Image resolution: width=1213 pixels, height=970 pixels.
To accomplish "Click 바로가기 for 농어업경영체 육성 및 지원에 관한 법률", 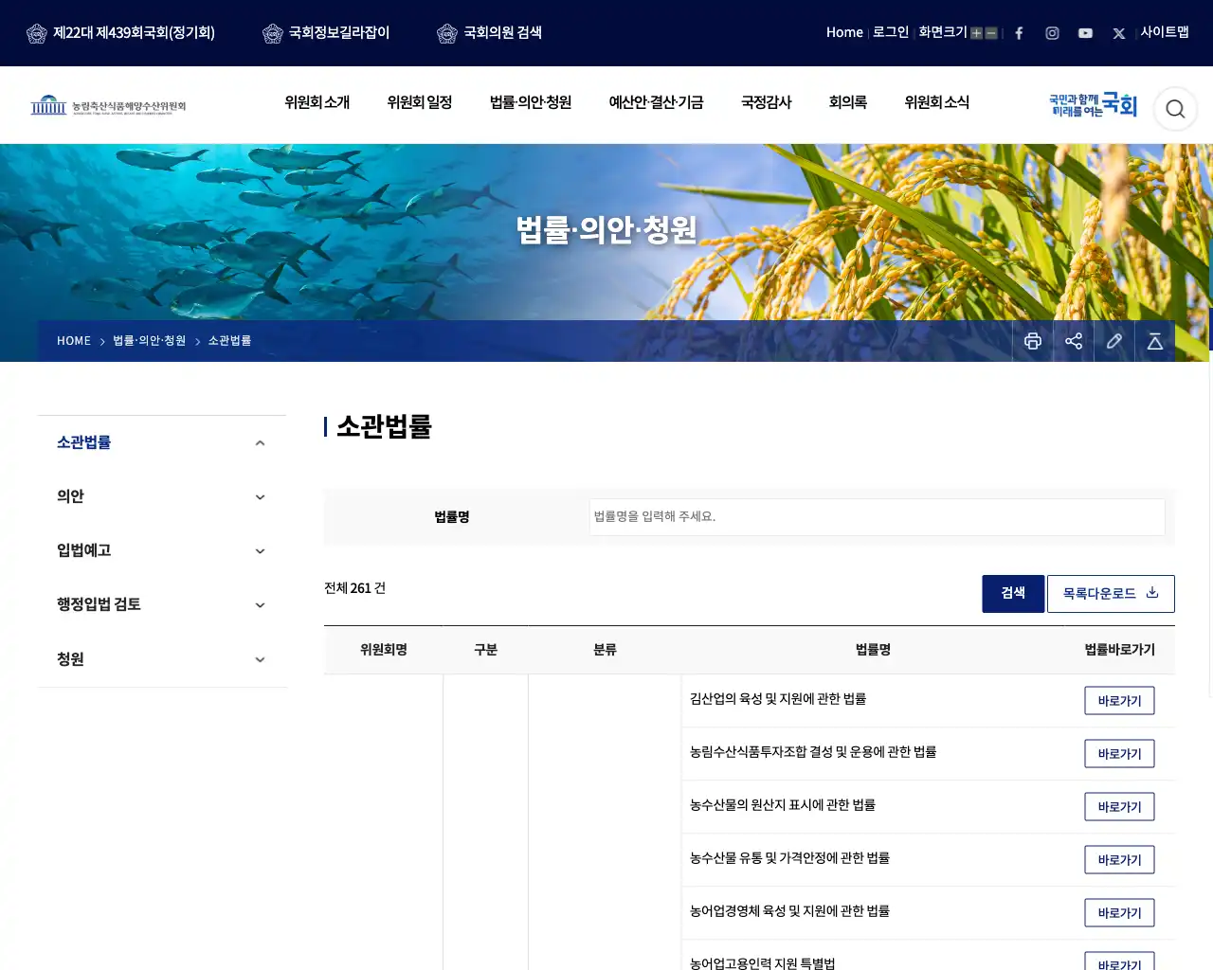I will click(x=1119, y=913).
